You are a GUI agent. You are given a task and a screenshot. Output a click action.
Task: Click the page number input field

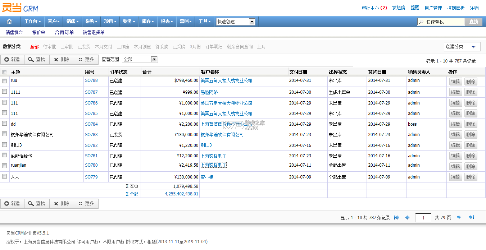coord(423,218)
